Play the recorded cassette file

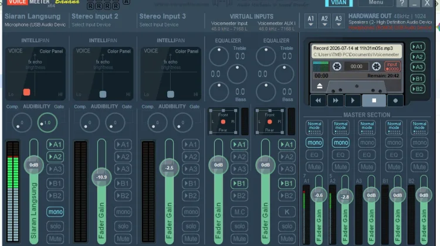[353, 101]
